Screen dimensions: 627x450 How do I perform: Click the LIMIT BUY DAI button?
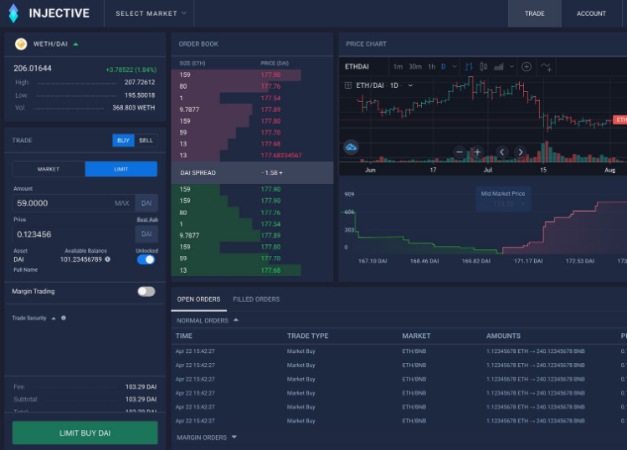click(85, 432)
